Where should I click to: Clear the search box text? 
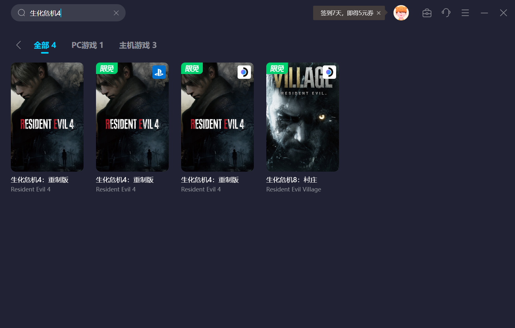tap(116, 13)
